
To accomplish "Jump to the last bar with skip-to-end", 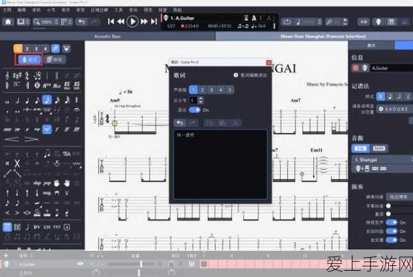I will (153, 21).
